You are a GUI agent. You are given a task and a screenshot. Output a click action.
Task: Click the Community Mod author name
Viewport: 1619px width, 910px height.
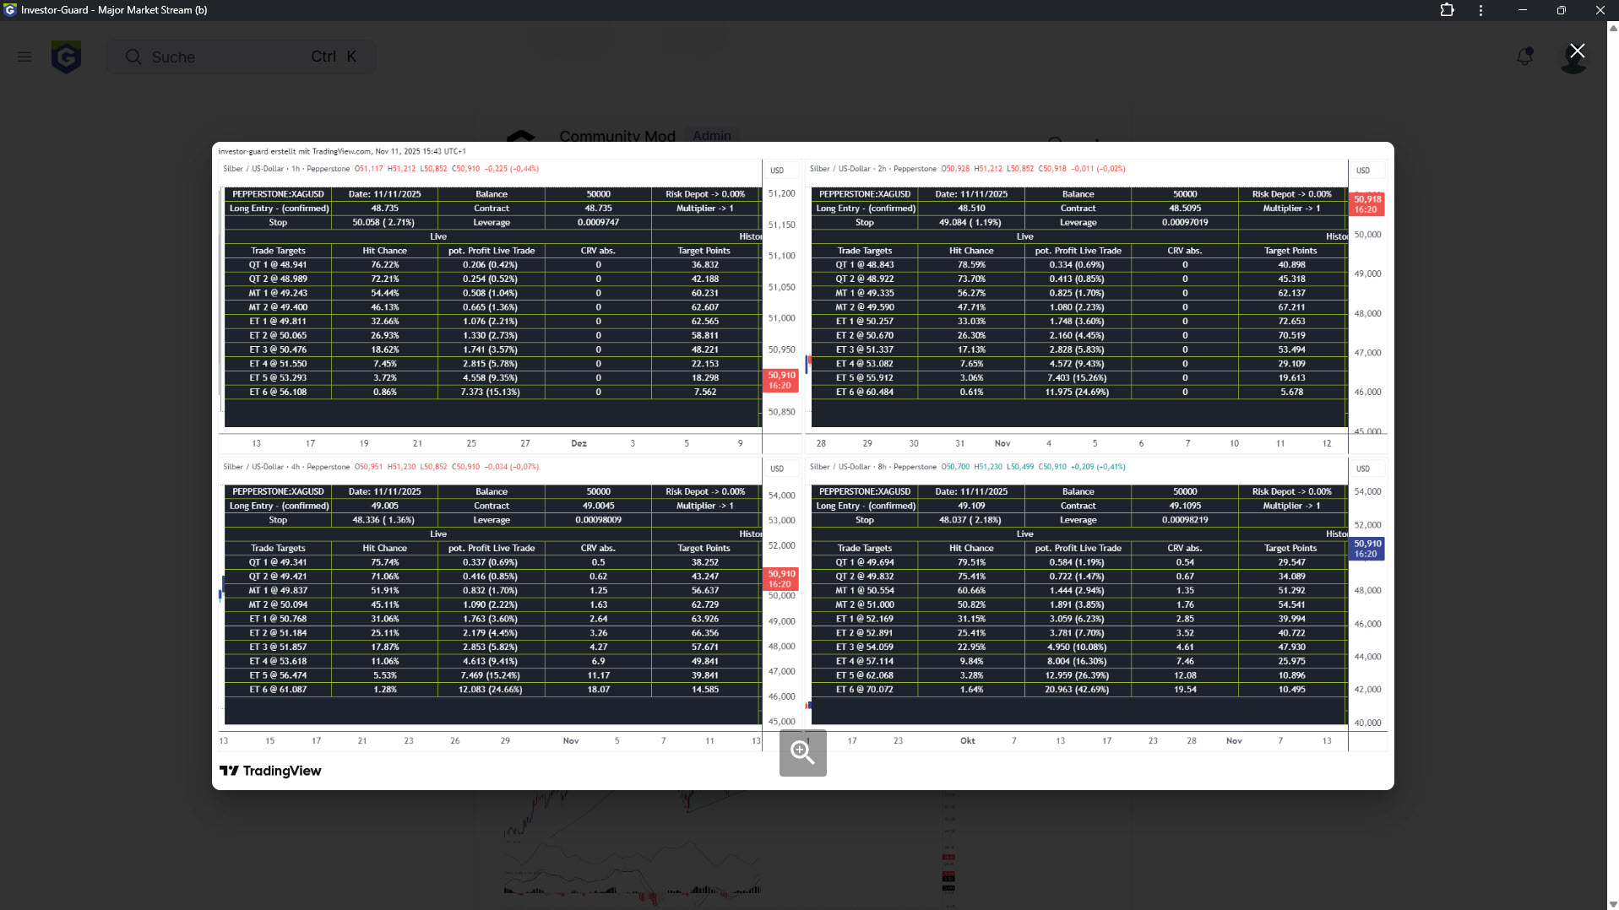pyautogui.click(x=617, y=136)
